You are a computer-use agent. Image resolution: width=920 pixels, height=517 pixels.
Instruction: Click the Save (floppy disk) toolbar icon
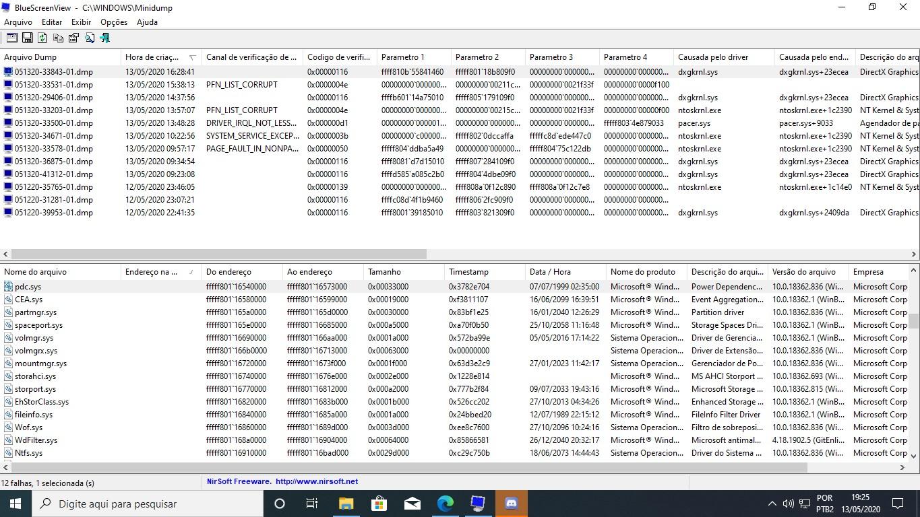click(x=27, y=38)
